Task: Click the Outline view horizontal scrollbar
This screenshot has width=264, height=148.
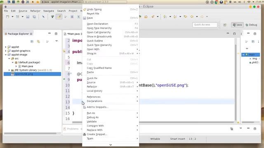Action: 248,122
